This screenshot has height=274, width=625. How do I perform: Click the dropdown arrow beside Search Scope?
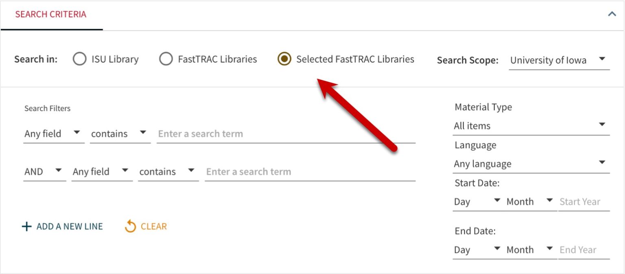(x=603, y=59)
